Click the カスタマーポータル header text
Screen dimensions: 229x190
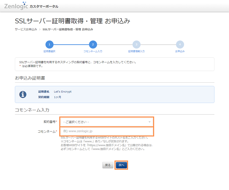44,6
